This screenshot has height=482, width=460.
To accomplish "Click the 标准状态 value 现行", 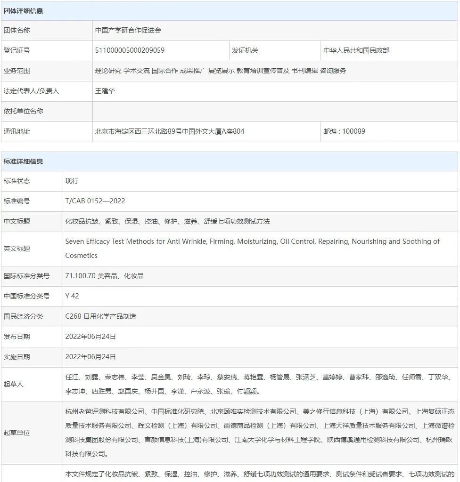I will (x=71, y=181).
